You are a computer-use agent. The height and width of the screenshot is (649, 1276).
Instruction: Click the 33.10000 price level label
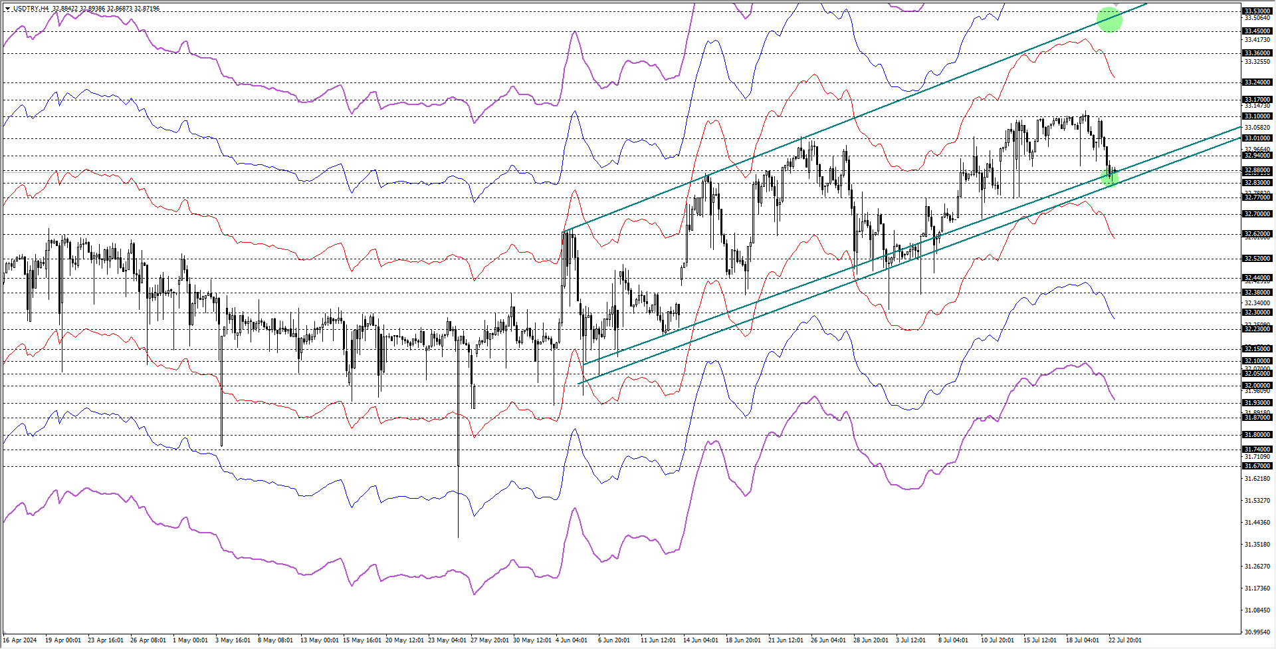coord(1257,116)
